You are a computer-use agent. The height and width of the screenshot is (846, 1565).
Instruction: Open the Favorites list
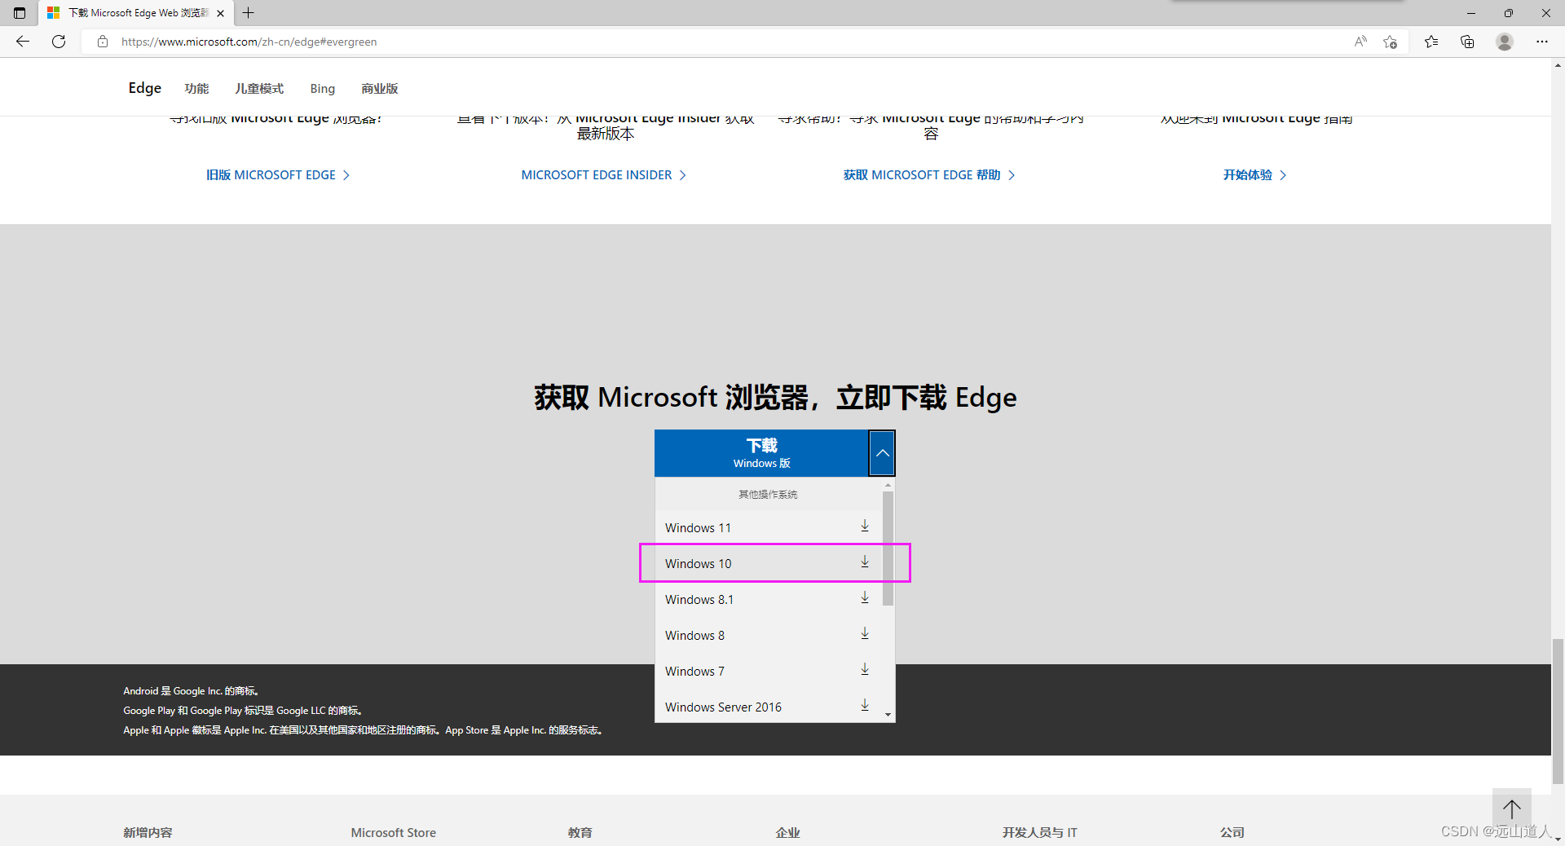[1431, 42]
